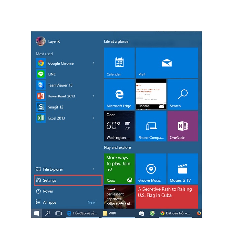
Task: Click Power in Start menu
Action: pos(48,191)
